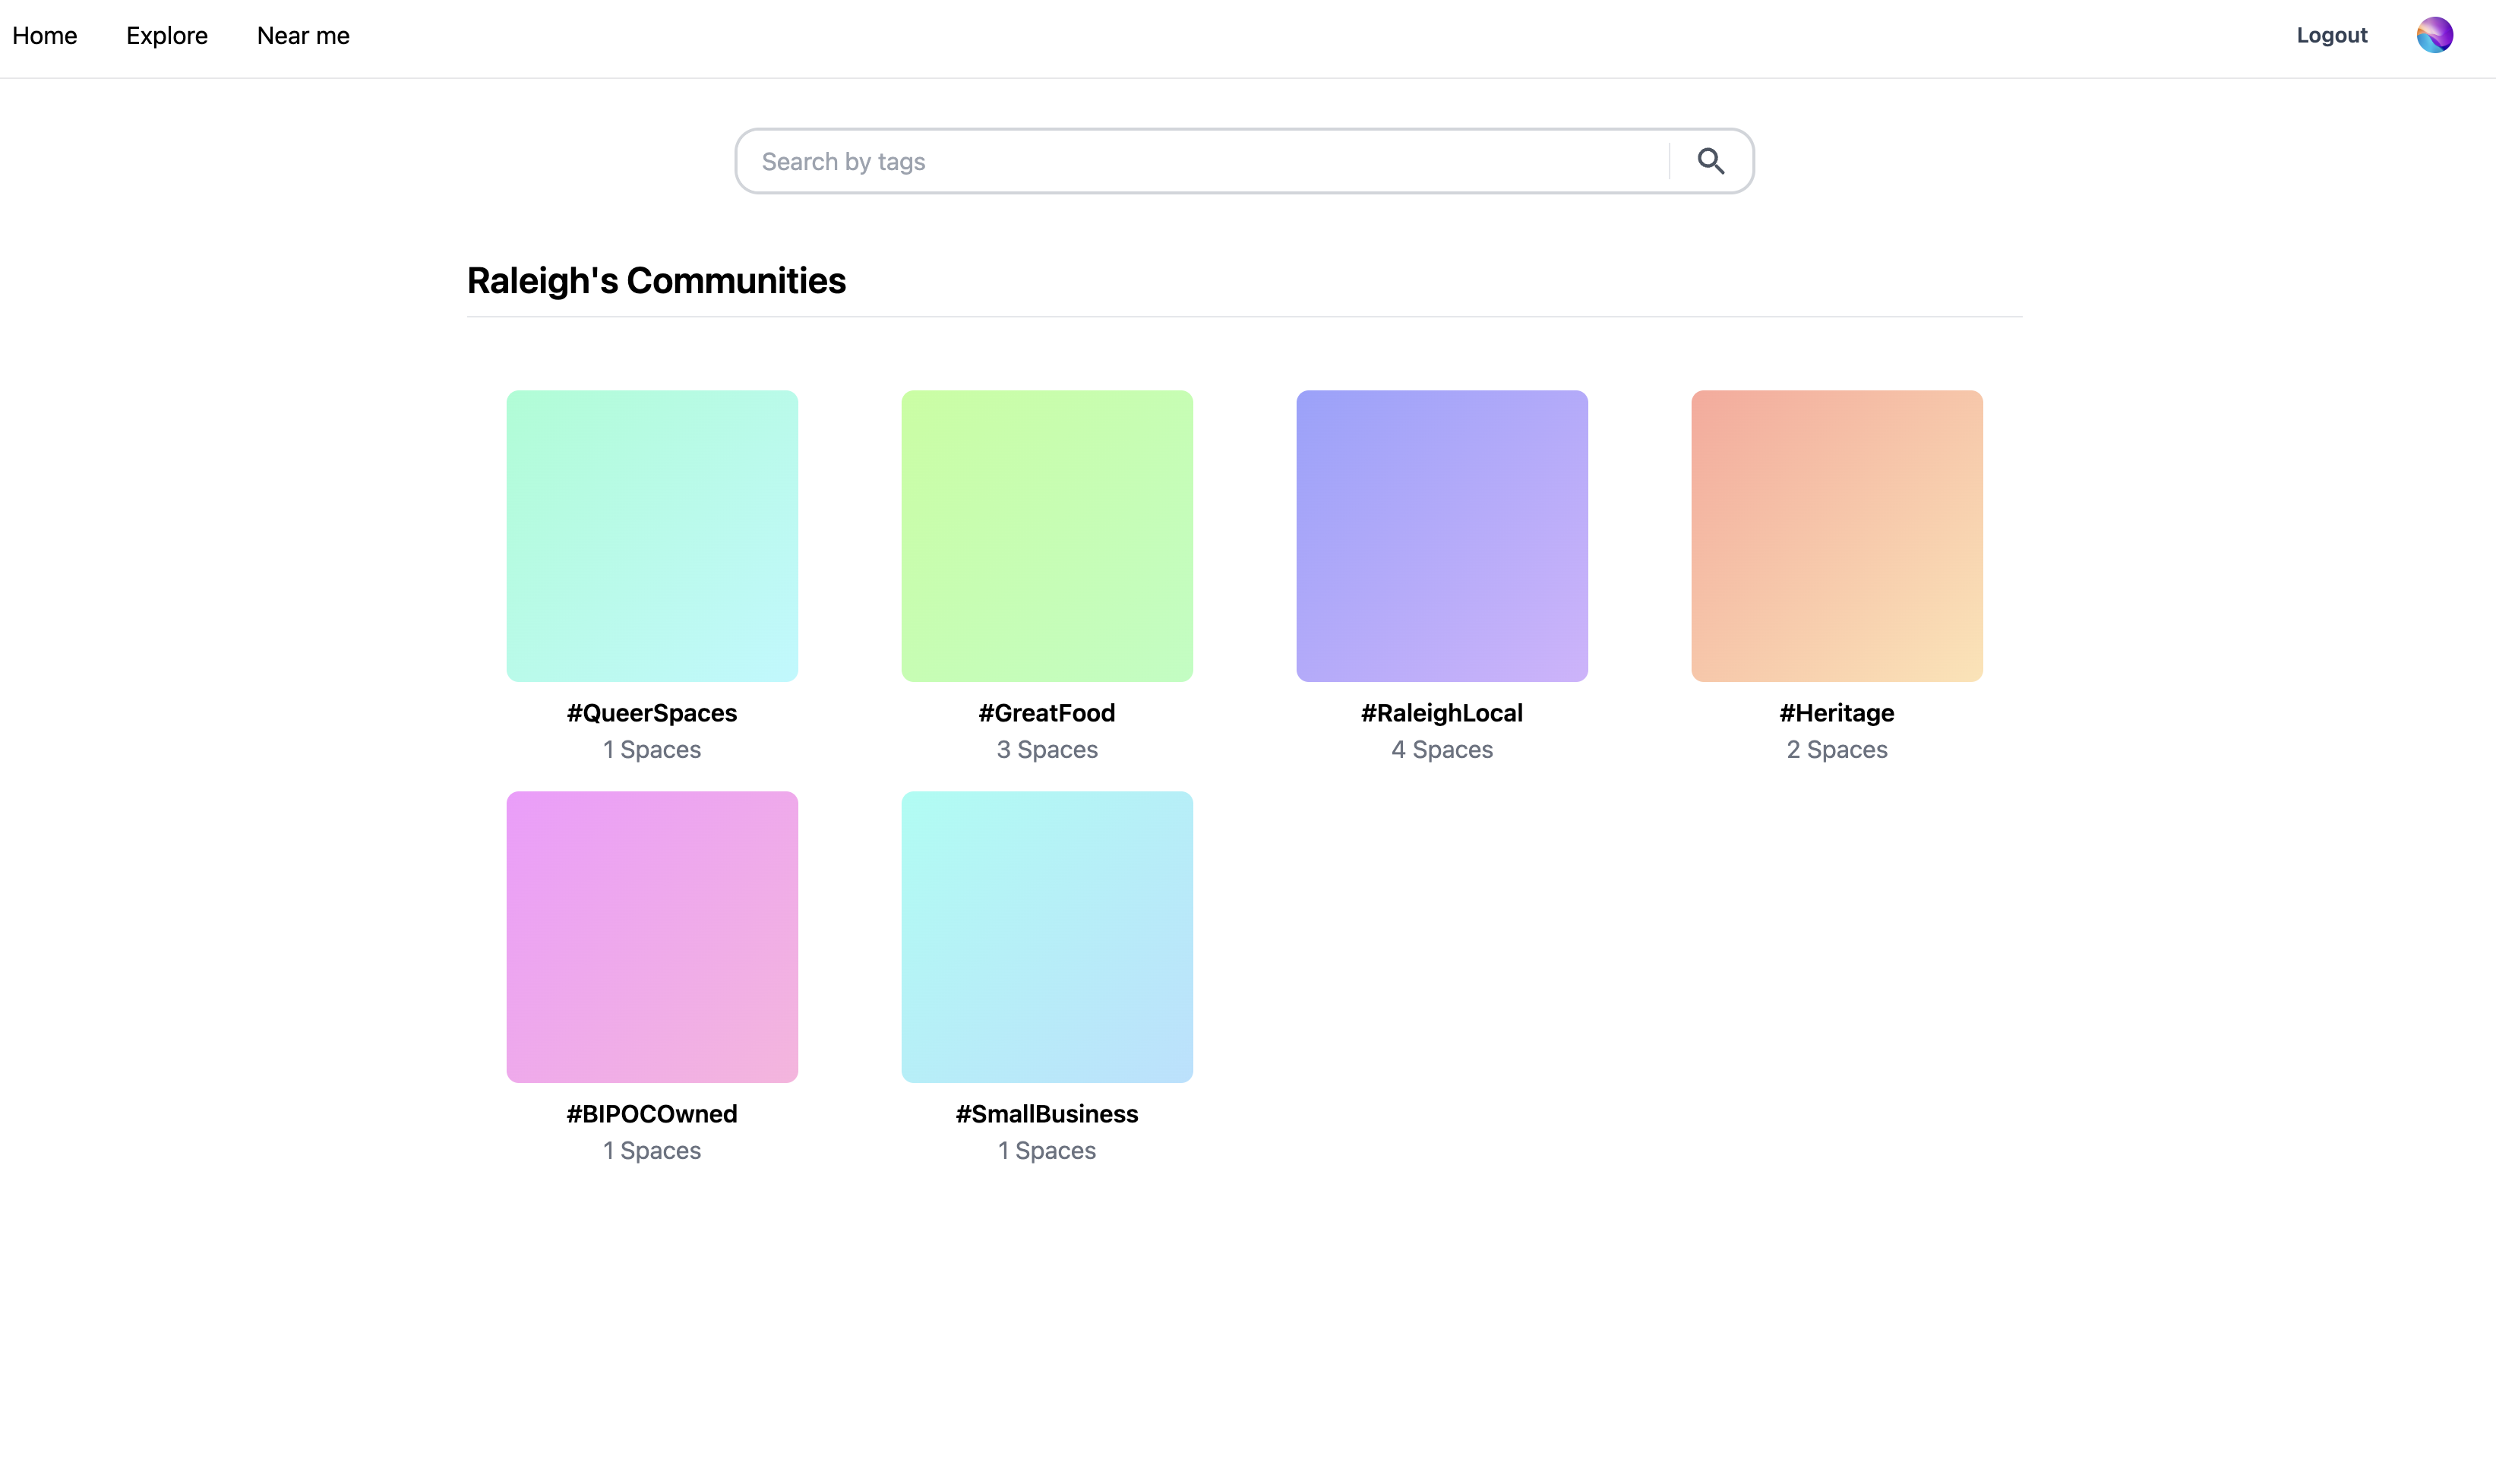The width and height of the screenshot is (2496, 1484).
Task: Click the magnifying glass search icon
Action: (1710, 161)
